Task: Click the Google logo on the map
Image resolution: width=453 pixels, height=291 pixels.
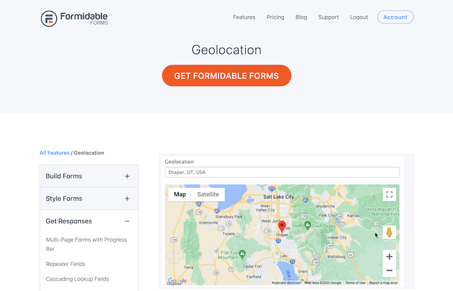Action: tap(177, 281)
